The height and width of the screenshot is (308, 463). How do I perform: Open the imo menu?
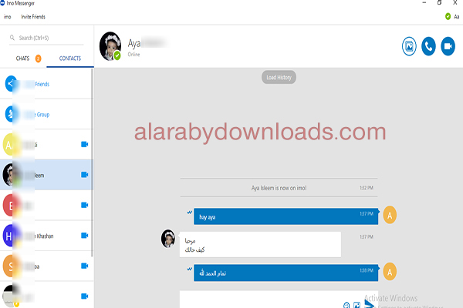(8, 17)
